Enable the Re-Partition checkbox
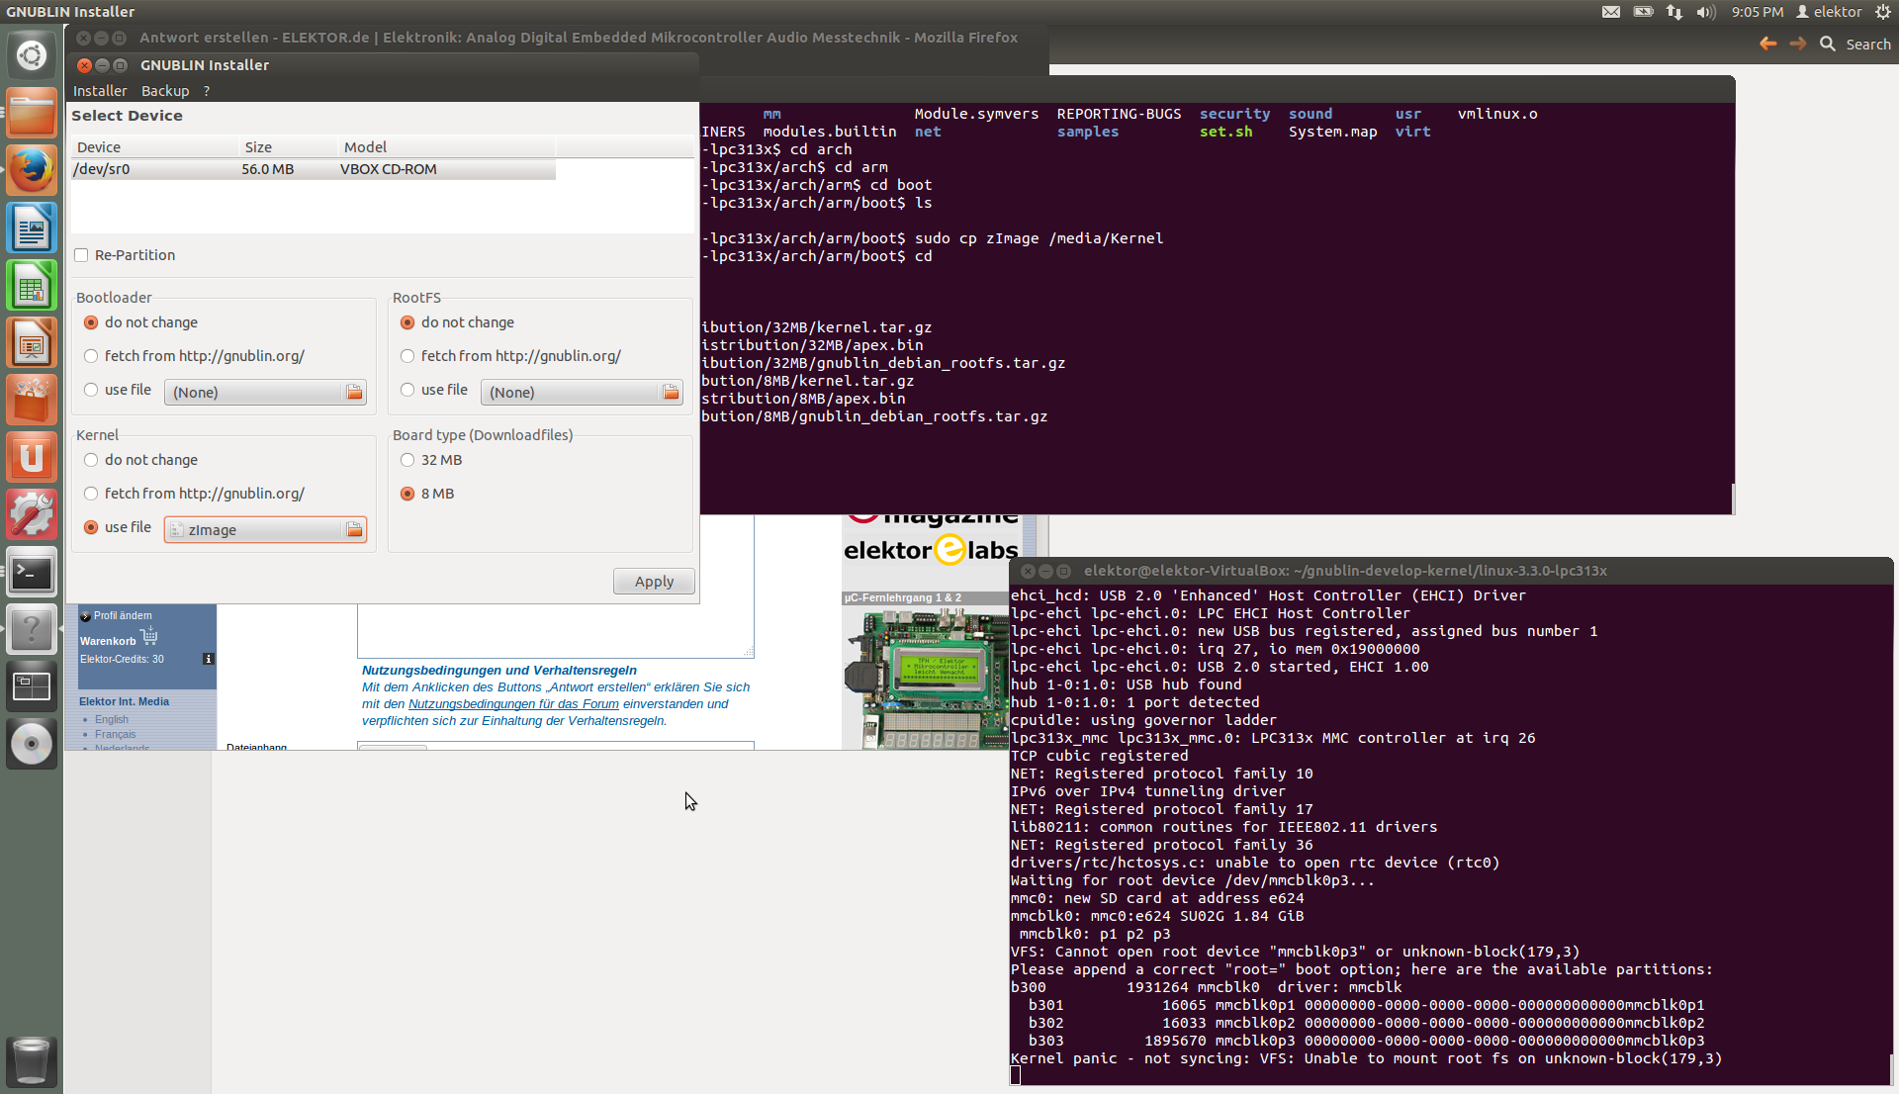The width and height of the screenshot is (1899, 1094). coord(82,255)
